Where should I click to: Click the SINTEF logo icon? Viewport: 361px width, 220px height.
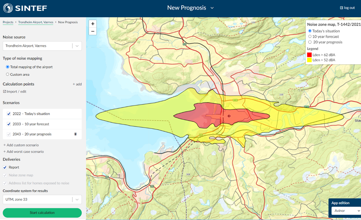click(x=8, y=8)
